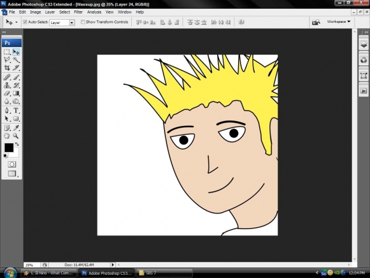Select the Hand tool
Screen dimensions: 370x278
click(7, 136)
